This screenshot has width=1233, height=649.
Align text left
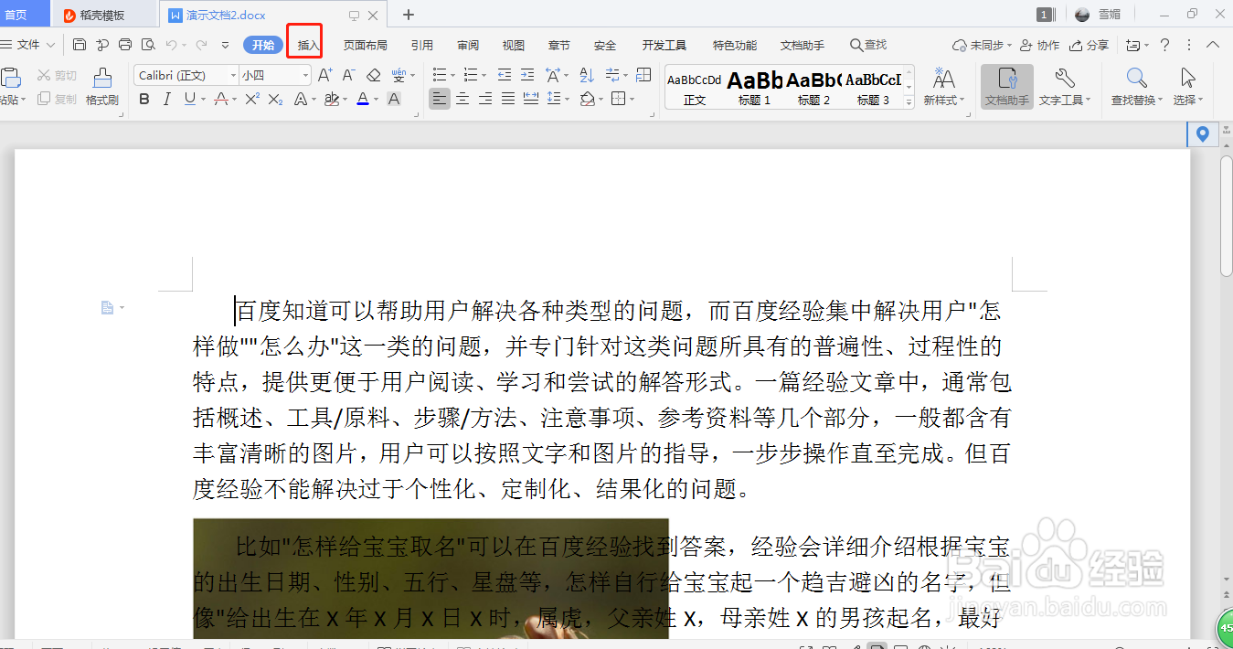pyautogui.click(x=440, y=99)
